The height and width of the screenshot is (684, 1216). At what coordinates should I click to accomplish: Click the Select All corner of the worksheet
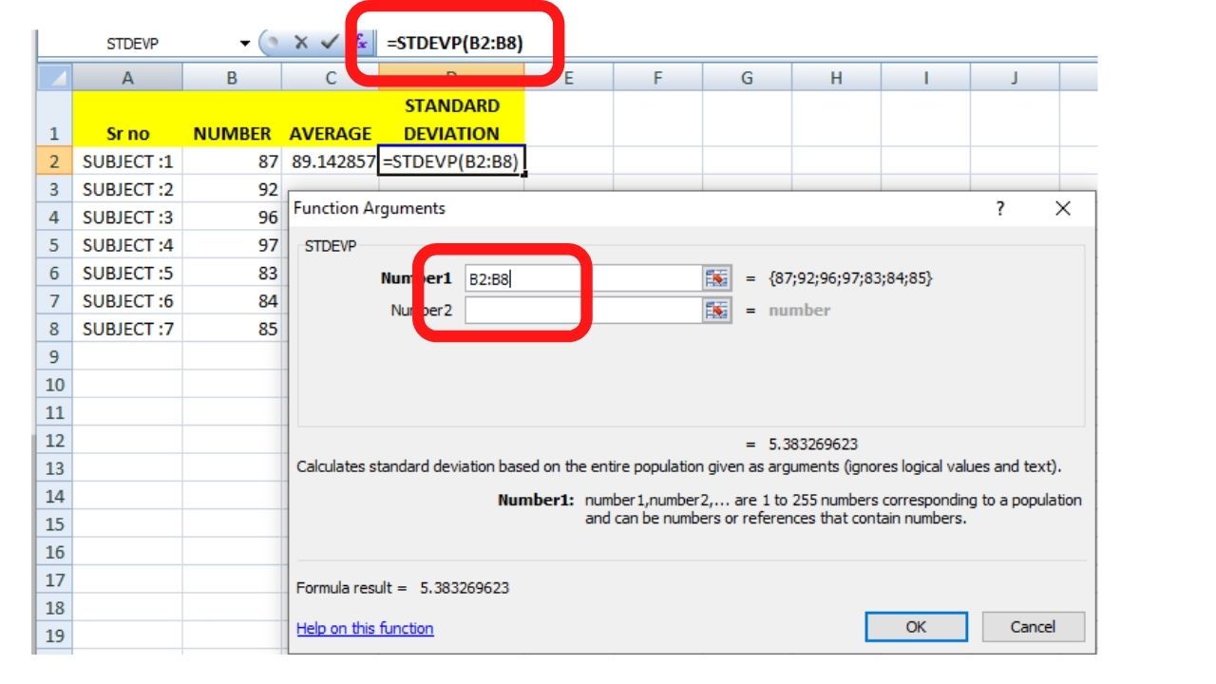click(54, 75)
